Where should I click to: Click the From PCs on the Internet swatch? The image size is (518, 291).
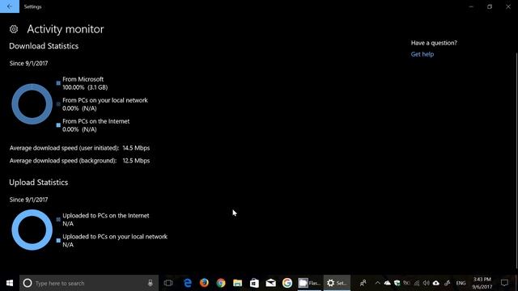pyautogui.click(x=58, y=125)
